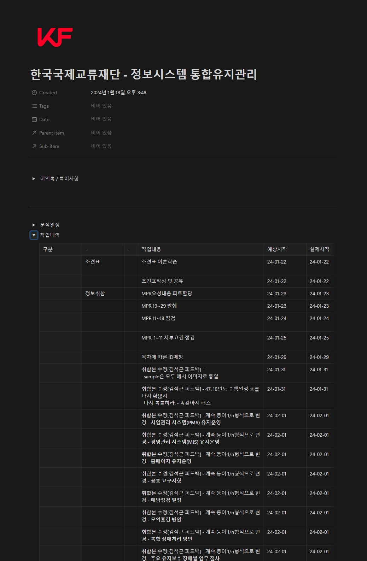Click the 공통 요구사항 cell
Viewport: 367px width, 561px height.
tap(201, 477)
